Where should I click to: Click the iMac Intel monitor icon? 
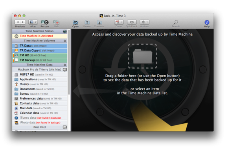coord(65,127)
